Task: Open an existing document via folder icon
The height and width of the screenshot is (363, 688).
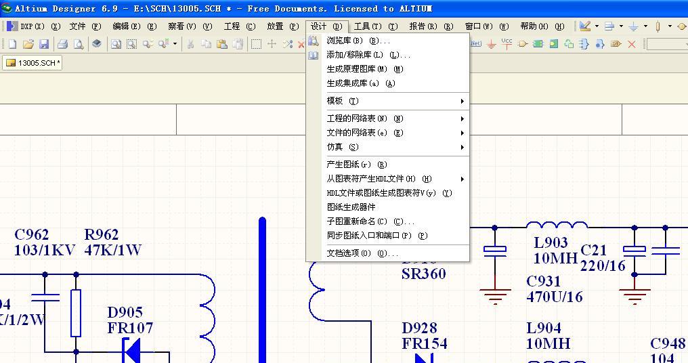Action: click(28, 44)
